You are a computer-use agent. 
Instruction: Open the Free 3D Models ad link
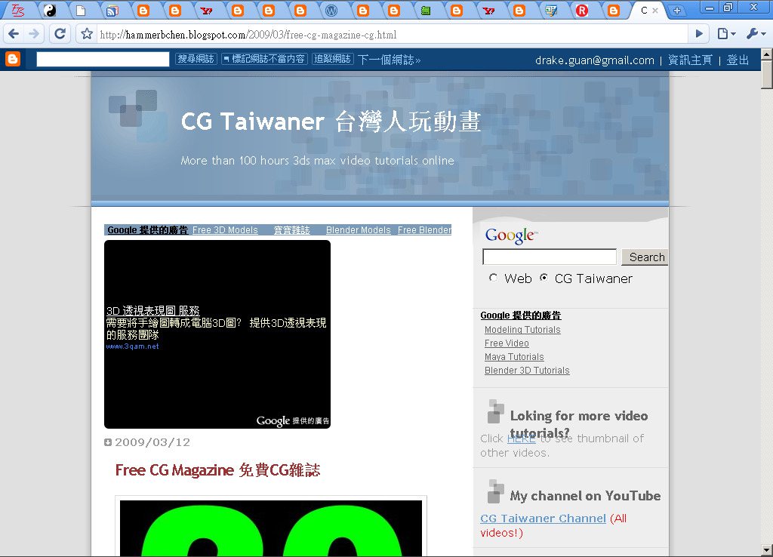coord(225,229)
